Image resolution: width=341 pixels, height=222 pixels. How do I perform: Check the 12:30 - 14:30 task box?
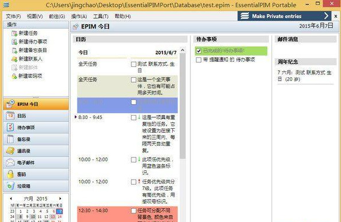coord(134,211)
